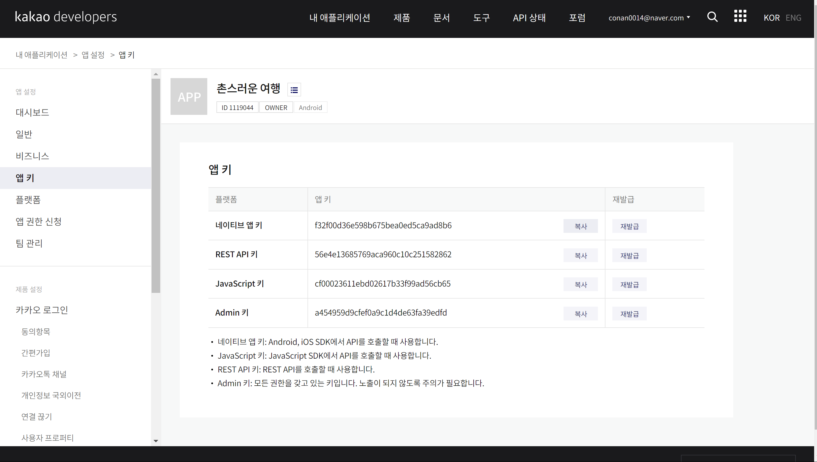Click REST key value 56e4e13685769aca960c10c251582862

click(383, 254)
